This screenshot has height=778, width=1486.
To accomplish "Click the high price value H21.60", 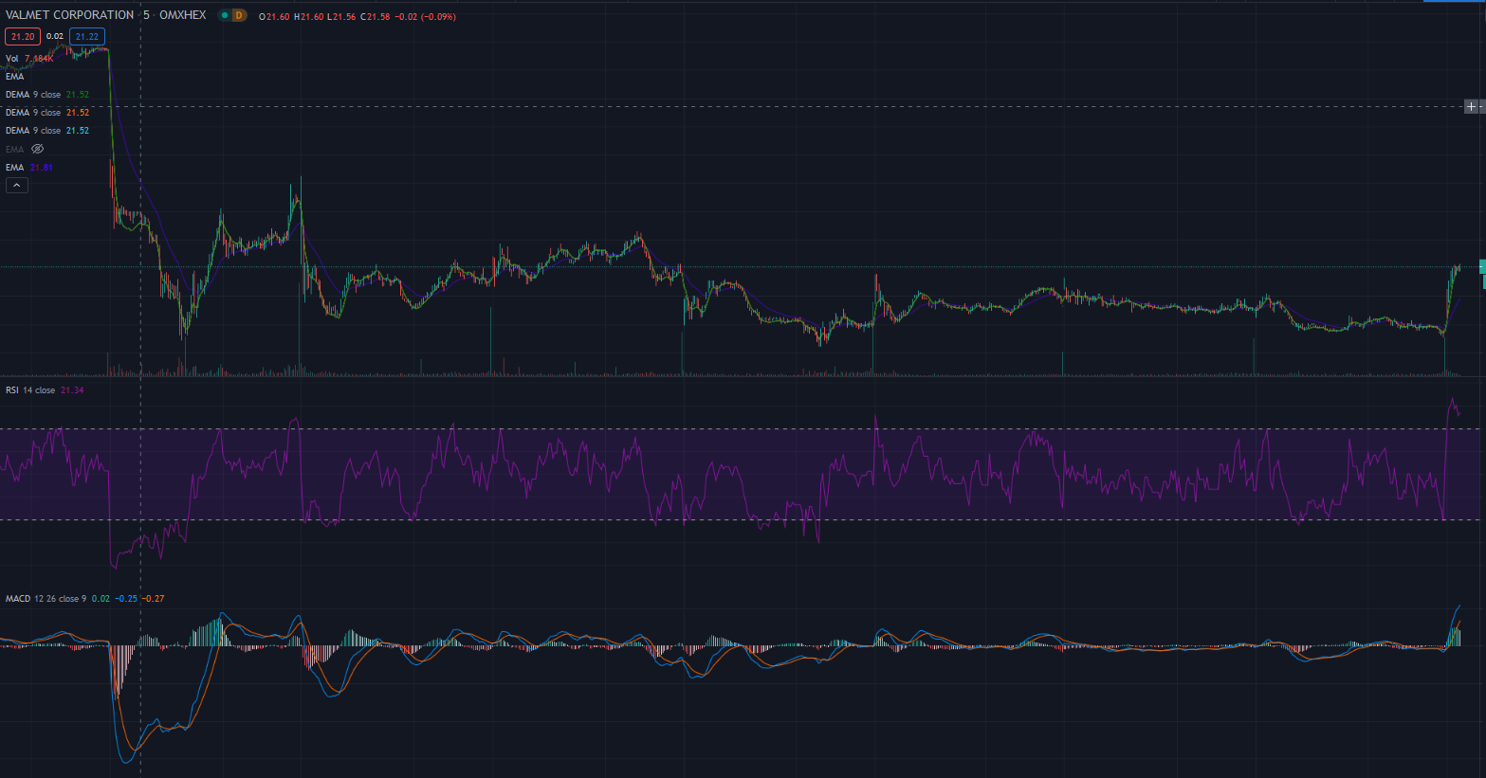I will [309, 17].
